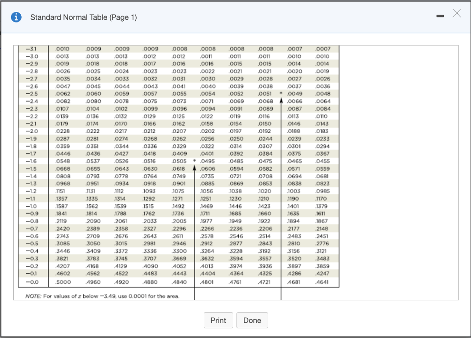471x338 pixels.
Task: Click the −2.0 row label
Action: pyautogui.click(x=32, y=131)
